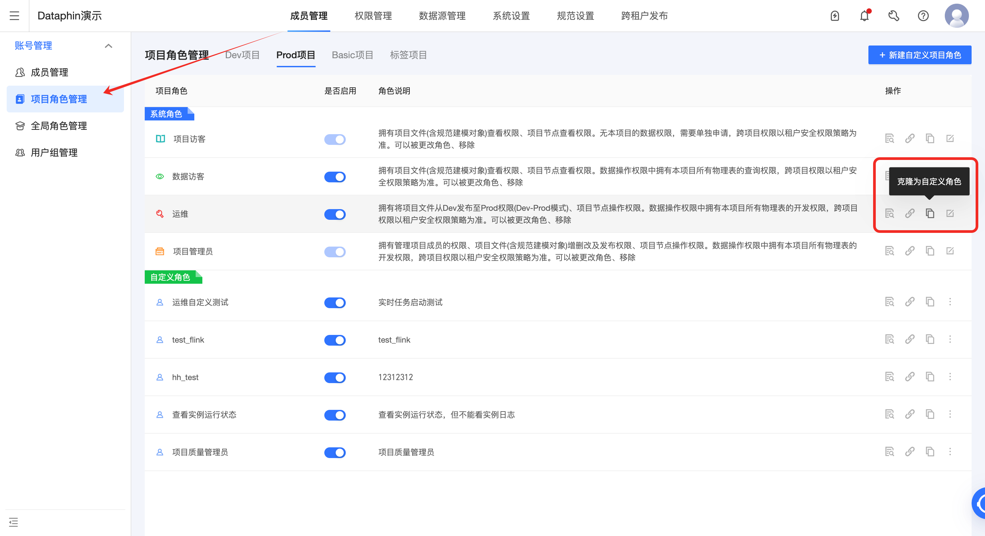
Task: Open 权限管理 in top navigation
Action: [x=373, y=16]
